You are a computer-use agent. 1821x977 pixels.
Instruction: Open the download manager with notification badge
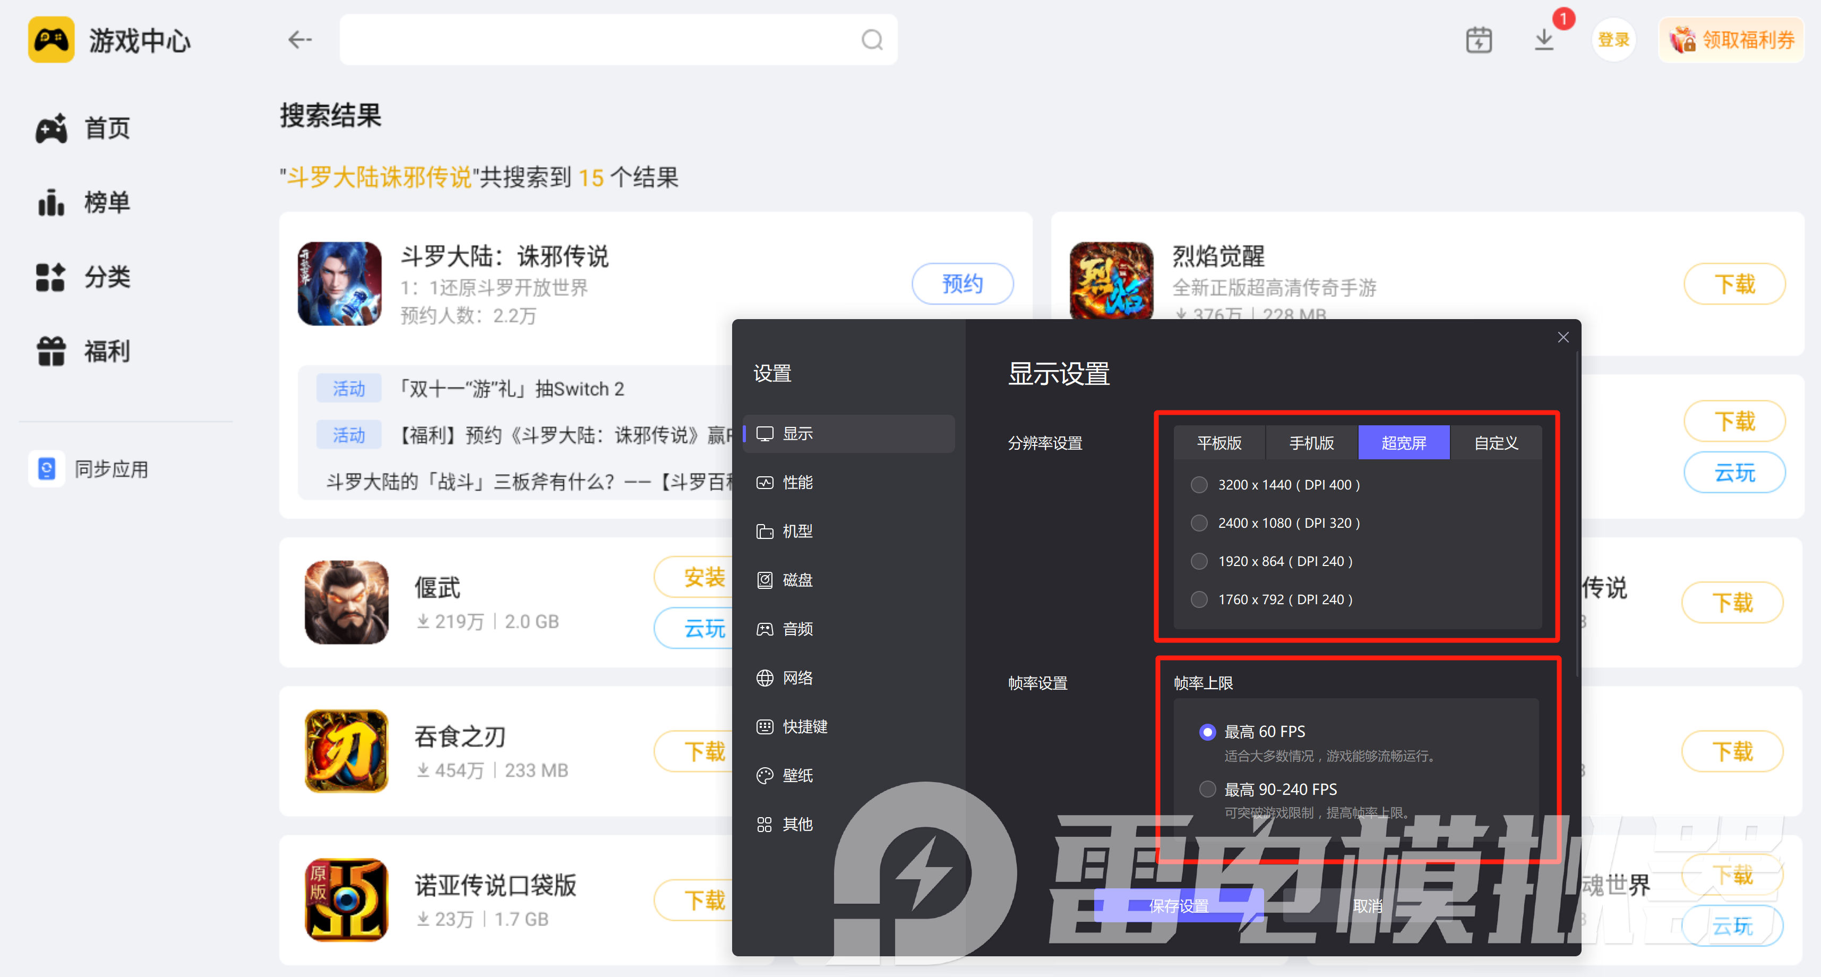click(1544, 40)
